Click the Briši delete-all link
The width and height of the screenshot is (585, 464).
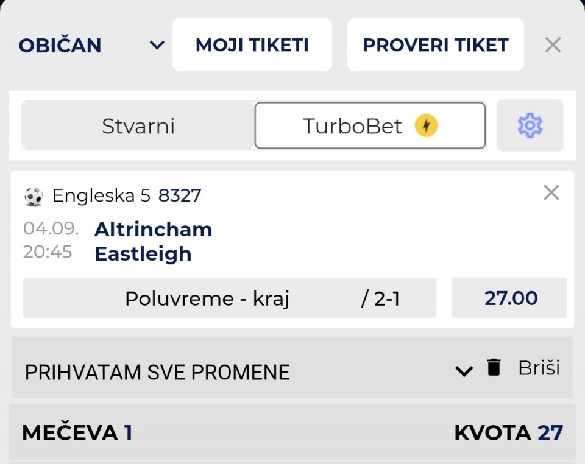(539, 368)
